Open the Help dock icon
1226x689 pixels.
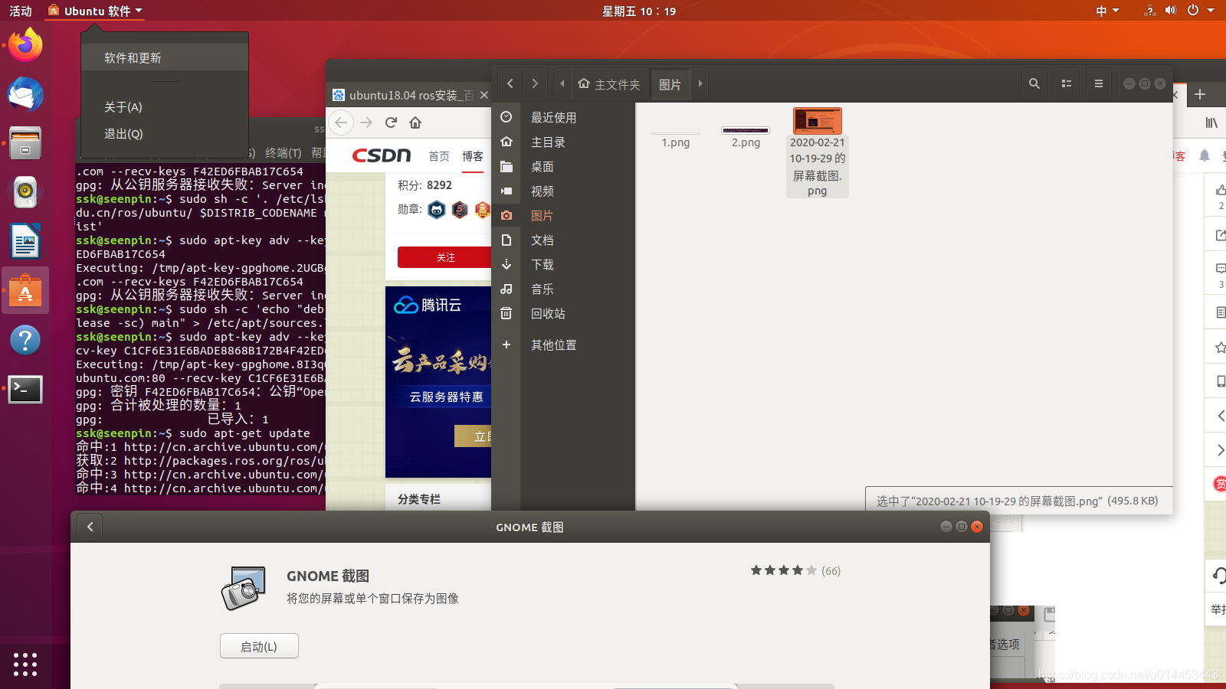(x=25, y=339)
